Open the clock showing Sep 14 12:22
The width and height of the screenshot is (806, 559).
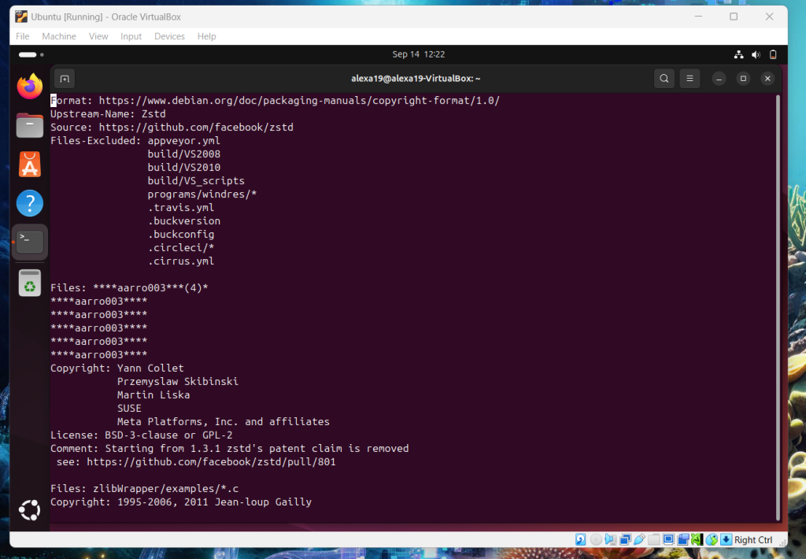[x=418, y=54]
